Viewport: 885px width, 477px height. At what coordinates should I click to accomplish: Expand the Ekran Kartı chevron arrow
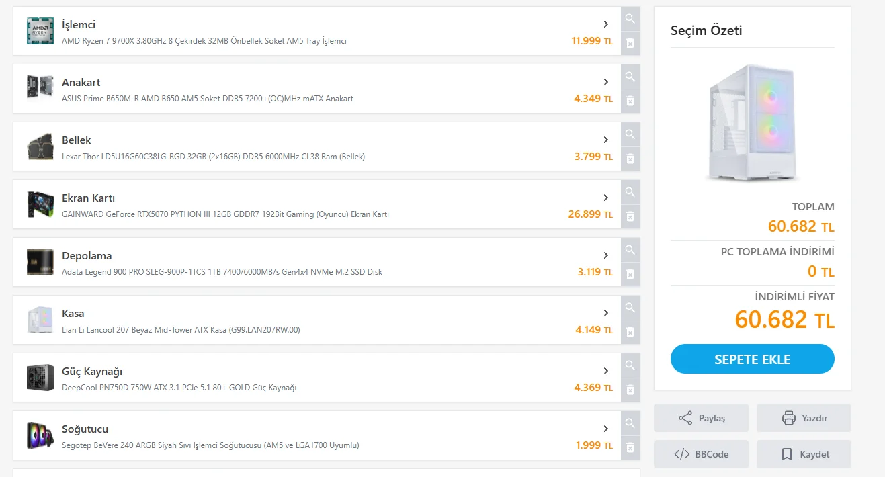pyautogui.click(x=605, y=198)
